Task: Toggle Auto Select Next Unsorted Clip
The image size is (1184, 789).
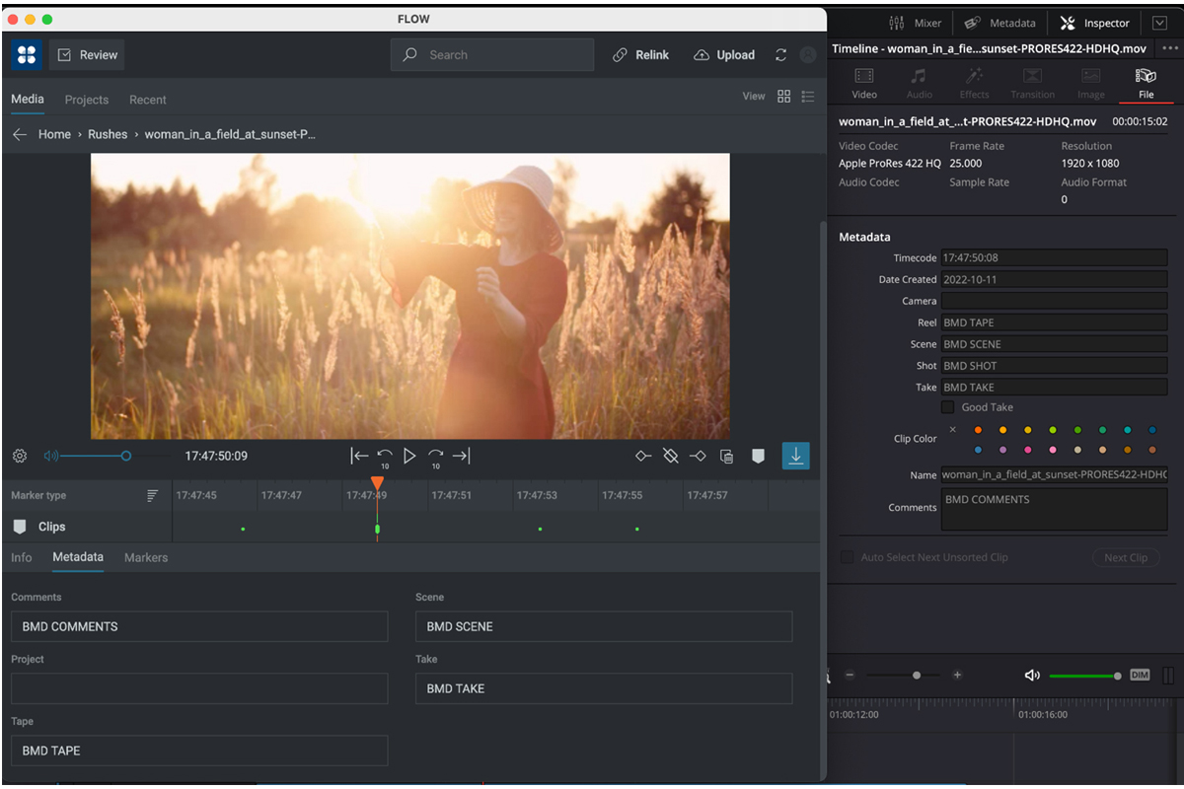Action: 846,556
